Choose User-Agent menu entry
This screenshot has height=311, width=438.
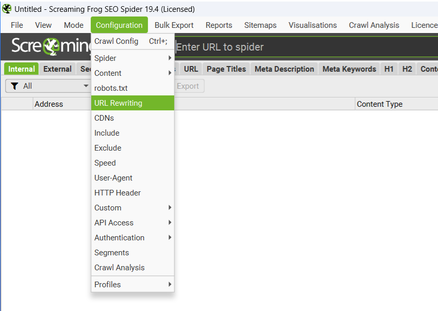tap(132, 178)
